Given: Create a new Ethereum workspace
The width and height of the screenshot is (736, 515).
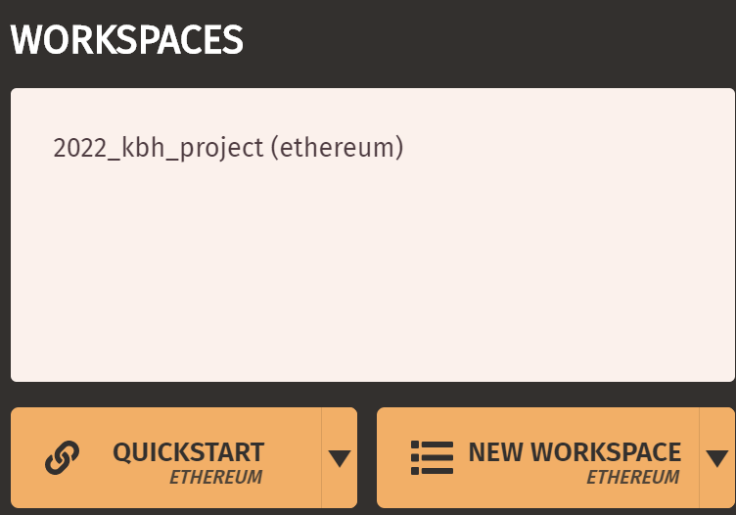Looking at the screenshot, I should tap(538, 458).
